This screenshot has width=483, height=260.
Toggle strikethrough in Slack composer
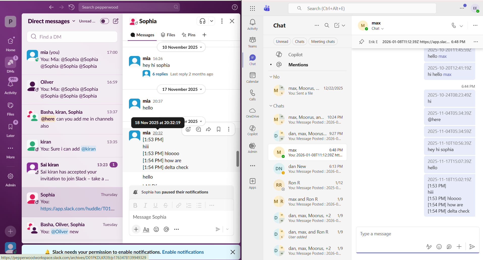(x=166, y=206)
